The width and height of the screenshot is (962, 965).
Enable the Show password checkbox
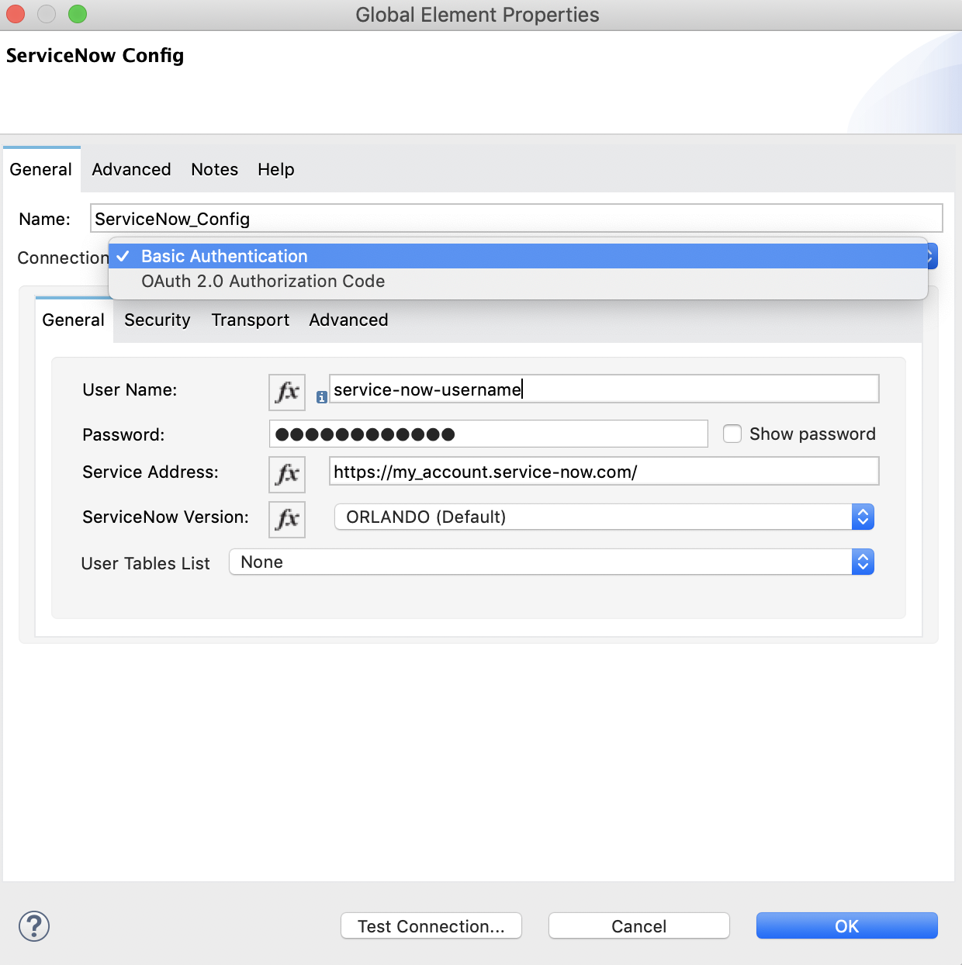click(732, 434)
